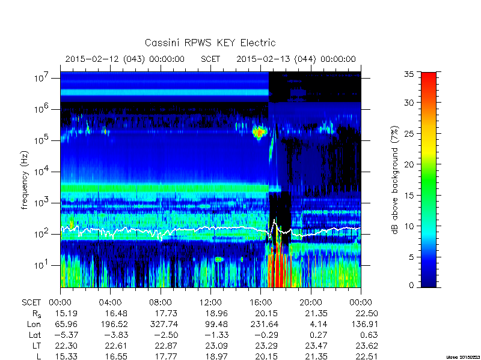Click the Lon row label
481x360 pixels.
(x=34, y=324)
